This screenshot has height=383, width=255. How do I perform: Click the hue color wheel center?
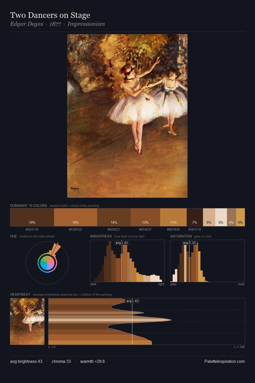(x=47, y=263)
